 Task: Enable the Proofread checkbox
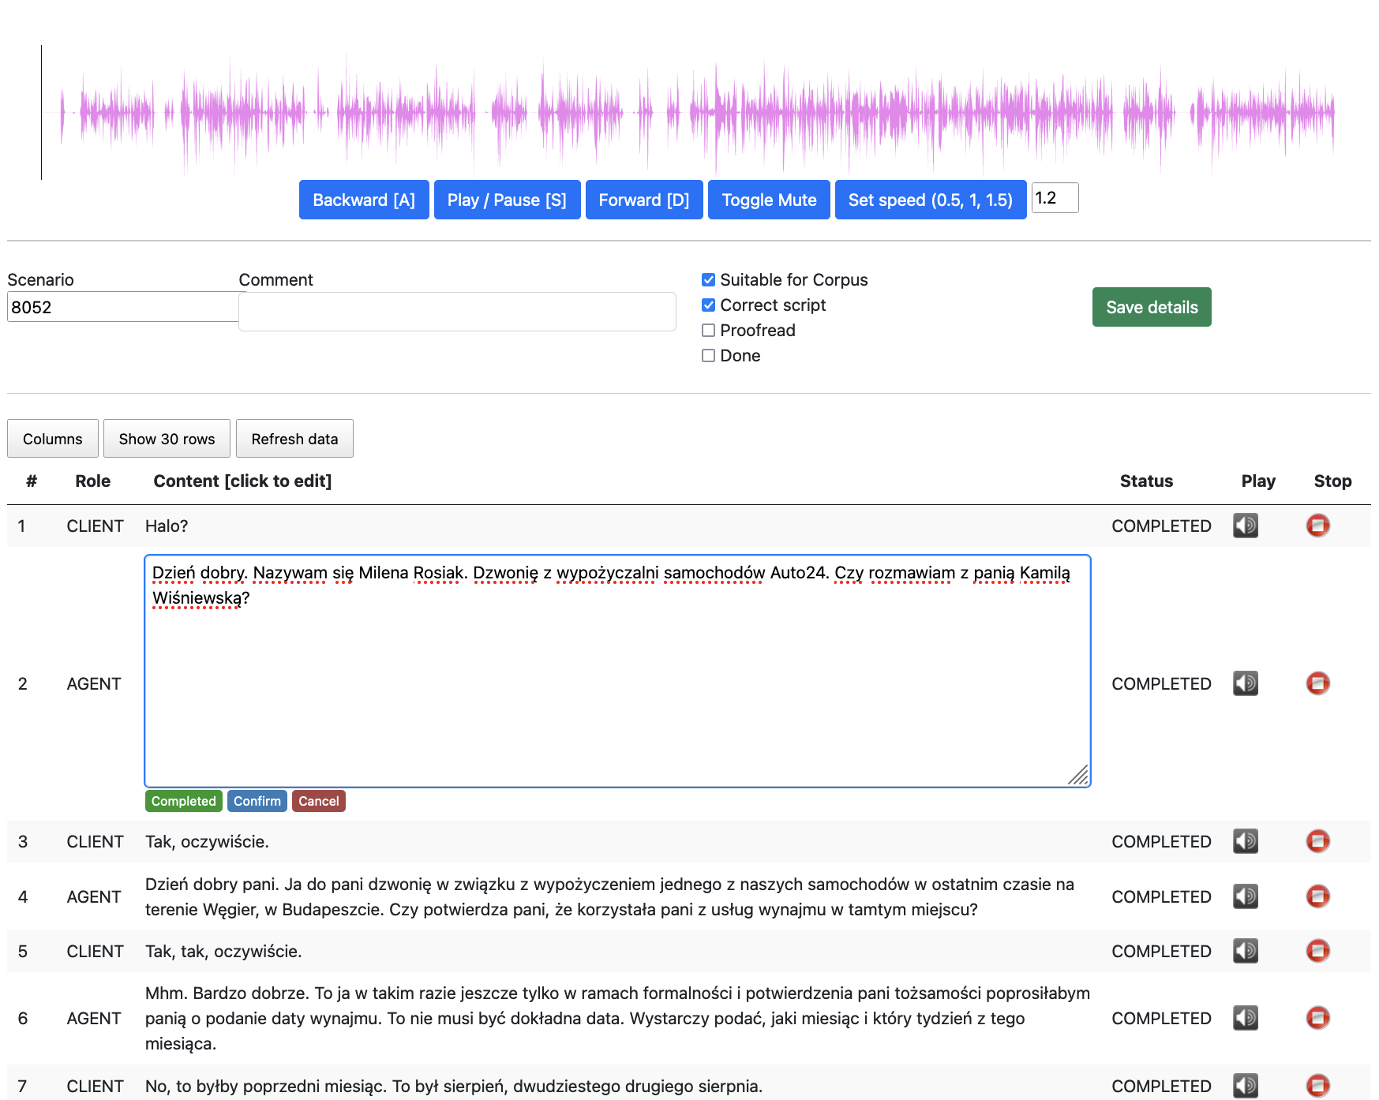(708, 330)
